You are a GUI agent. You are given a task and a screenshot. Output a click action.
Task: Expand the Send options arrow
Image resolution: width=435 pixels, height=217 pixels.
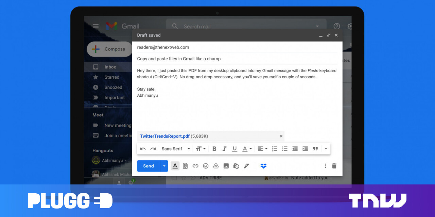click(x=164, y=166)
